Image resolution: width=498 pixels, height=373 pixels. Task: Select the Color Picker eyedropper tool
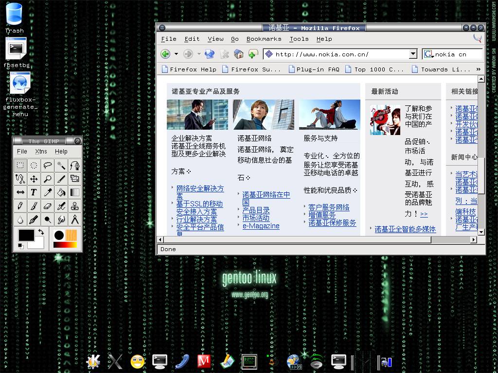coord(48,192)
